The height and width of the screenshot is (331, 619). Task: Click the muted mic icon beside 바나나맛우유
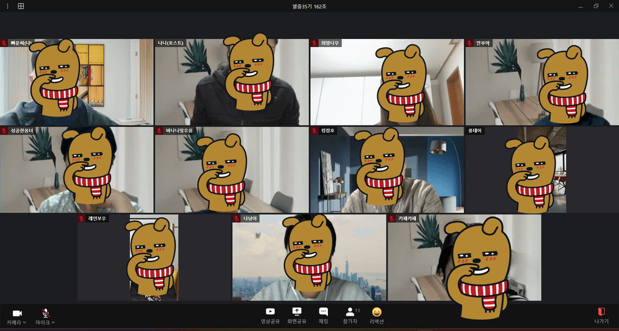click(x=159, y=130)
